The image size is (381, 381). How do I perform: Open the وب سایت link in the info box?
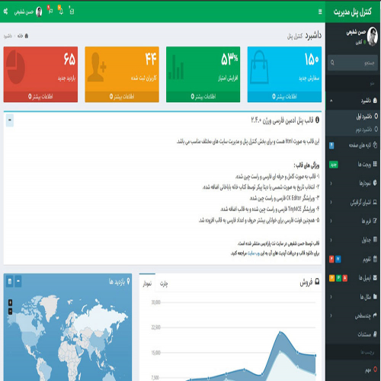254,253
